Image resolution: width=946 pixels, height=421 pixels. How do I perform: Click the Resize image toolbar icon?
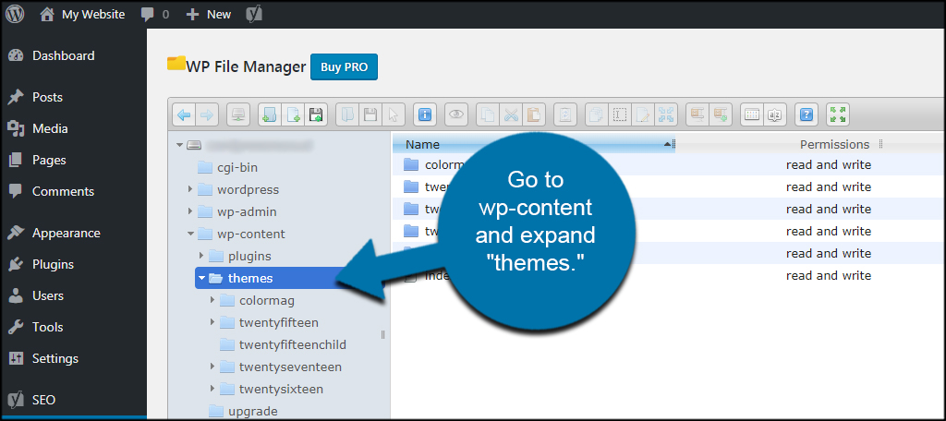[665, 114]
